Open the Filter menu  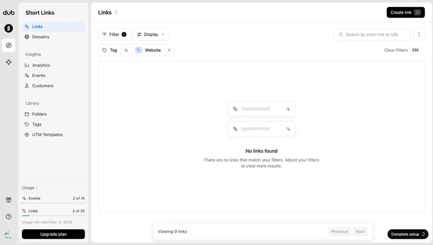(x=114, y=35)
